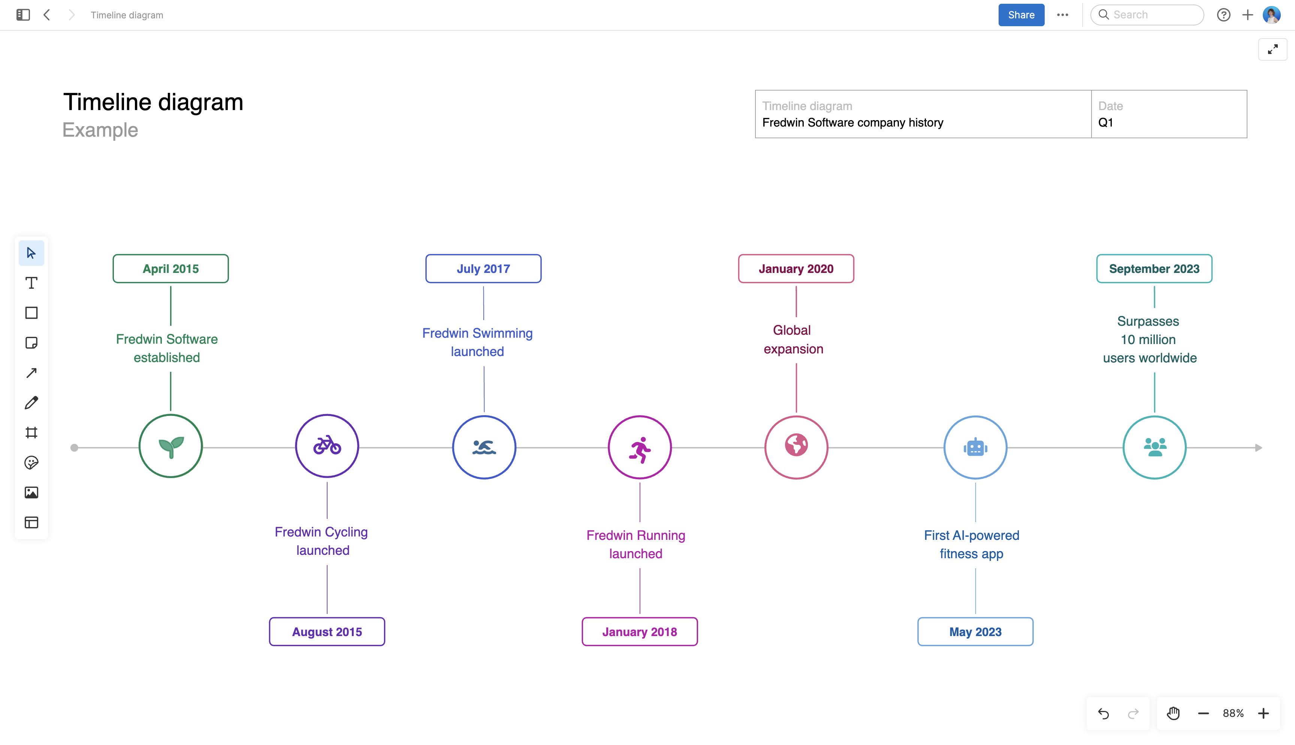This screenshot has width=1295, height=745.
Task: Open the templates layout tool
Action: [x=31, y=522]
